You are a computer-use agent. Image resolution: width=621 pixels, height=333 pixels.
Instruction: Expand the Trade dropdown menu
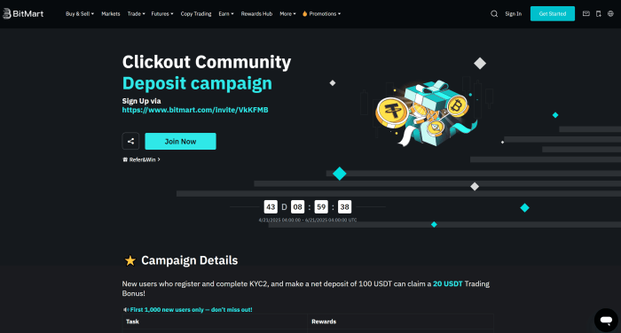136,14
